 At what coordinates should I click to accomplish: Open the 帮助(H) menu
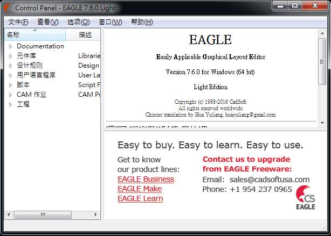pyautogui.click(x=142, y=22)
